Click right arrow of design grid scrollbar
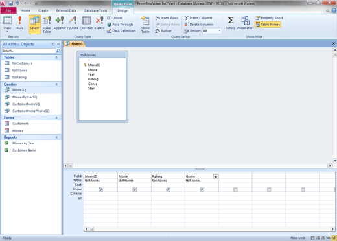Image resolution: width=337 pixels, height=241 pixels. (332, 229)
